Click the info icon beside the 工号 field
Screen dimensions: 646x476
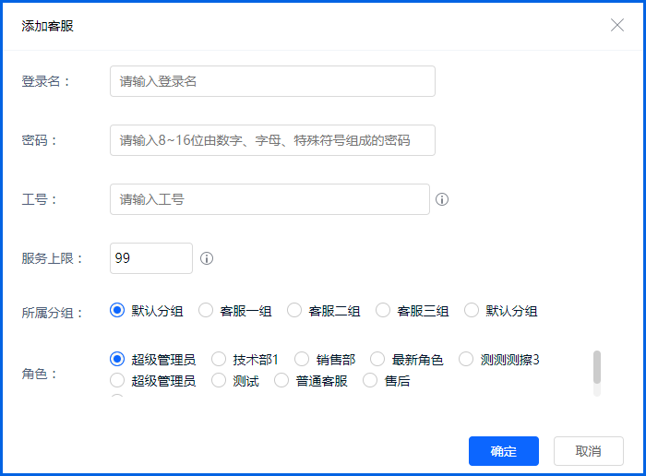442,199
